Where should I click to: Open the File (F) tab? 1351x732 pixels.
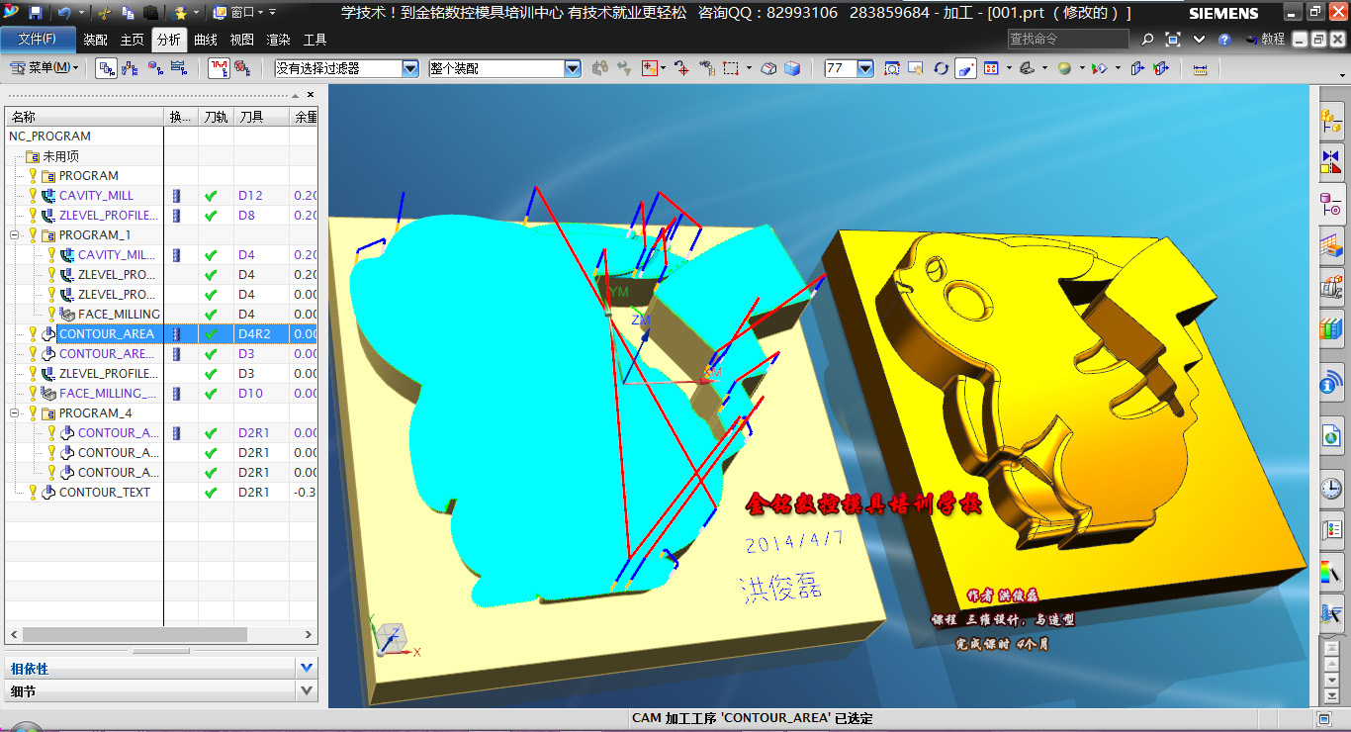[x=38, y=40]
